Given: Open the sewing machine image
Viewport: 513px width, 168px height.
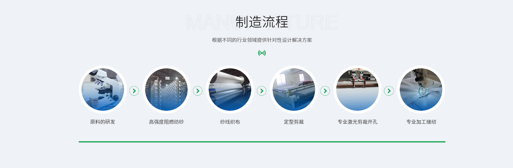Looking at the screenshot, I should [x=421, y=90].
